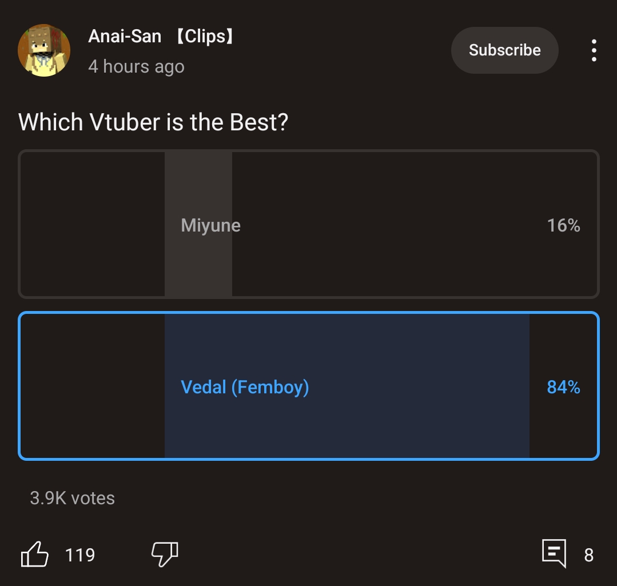Select the Miyune poll option
Viewport: 617px width, 586px height.
[x=309, y=224]
